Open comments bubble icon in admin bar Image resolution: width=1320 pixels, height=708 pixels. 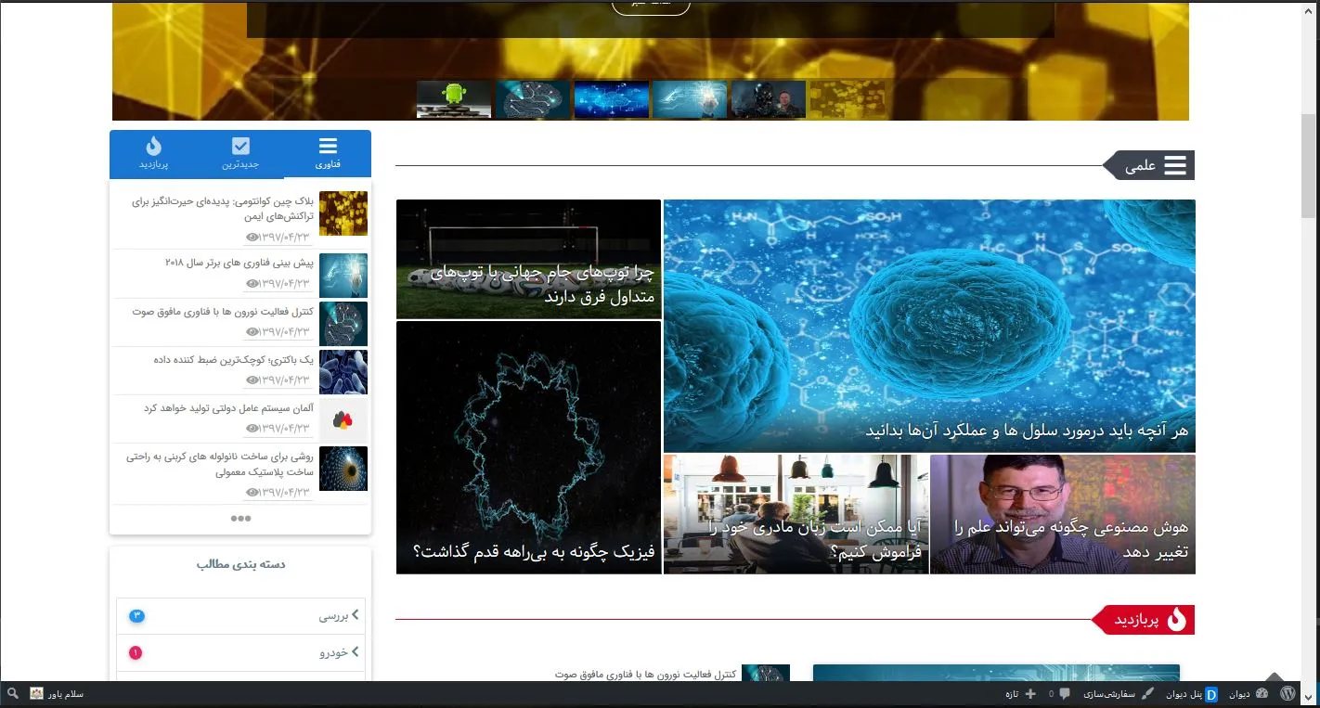point(1064,694)
